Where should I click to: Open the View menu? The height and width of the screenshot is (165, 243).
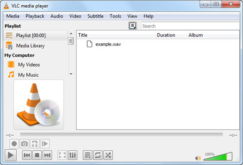(x=132, y=16)
